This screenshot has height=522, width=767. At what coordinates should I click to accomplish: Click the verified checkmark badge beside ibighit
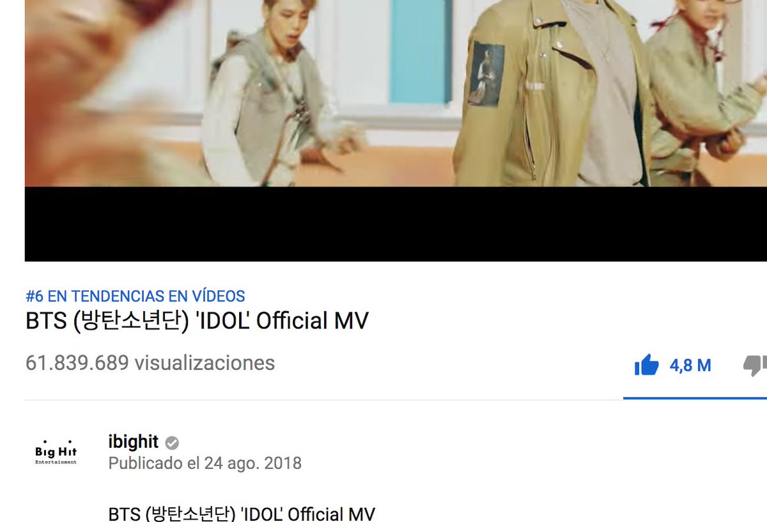click(x=172, y=443)
